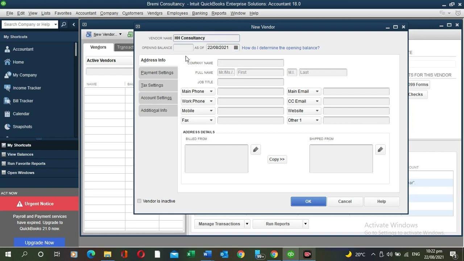Open Task View on the taskbar
The width and height of the screenshot is (464, 261).
pyautogui.click(x=57, y=254)
